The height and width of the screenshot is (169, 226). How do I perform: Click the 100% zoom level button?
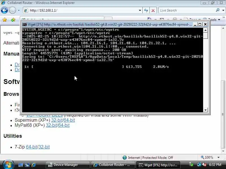click(x=207, y=157)
